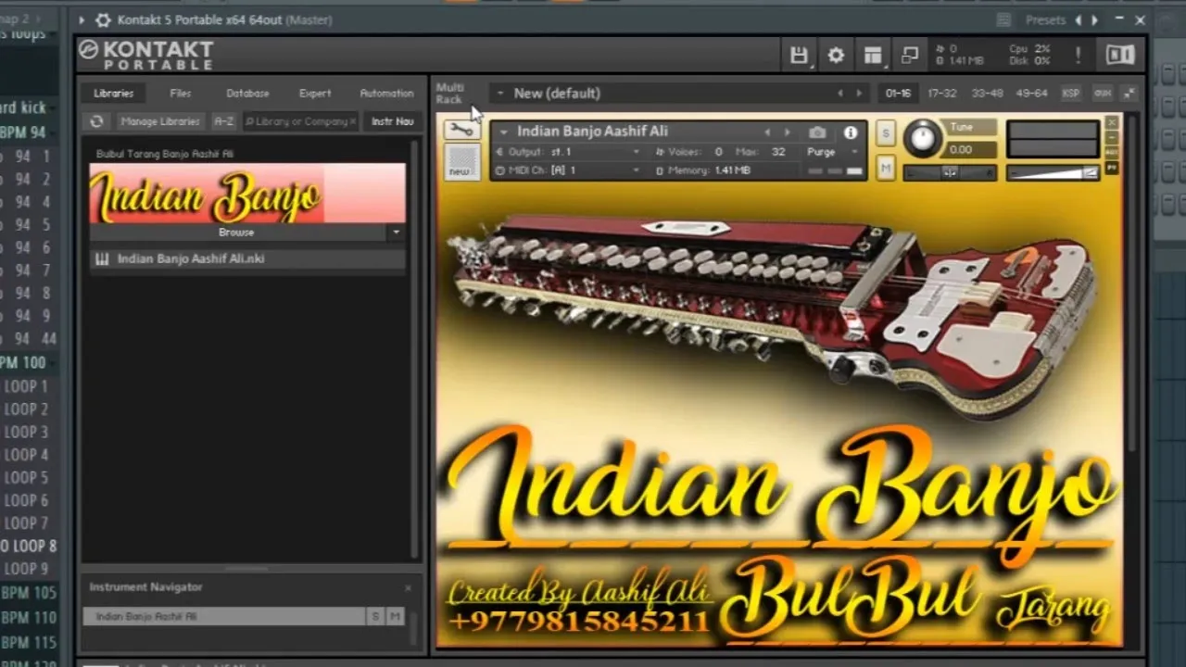Select Indian Banjo Aashif Ali.nki file
The image size is (1186, 667).
tap(247, 259)
